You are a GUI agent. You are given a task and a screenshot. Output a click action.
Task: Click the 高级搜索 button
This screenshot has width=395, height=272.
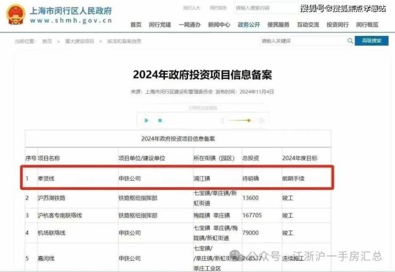[372, 41]
